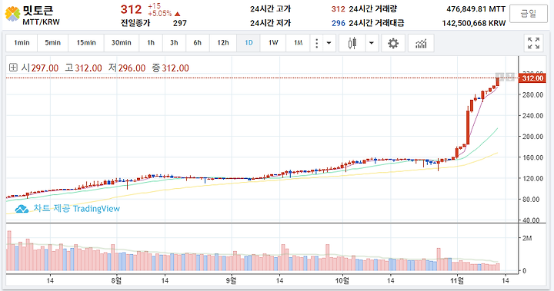Click the 9월 time axis label
Viewport: 554px width, 291px height.
pyautogui.click(x=231, y=281)
